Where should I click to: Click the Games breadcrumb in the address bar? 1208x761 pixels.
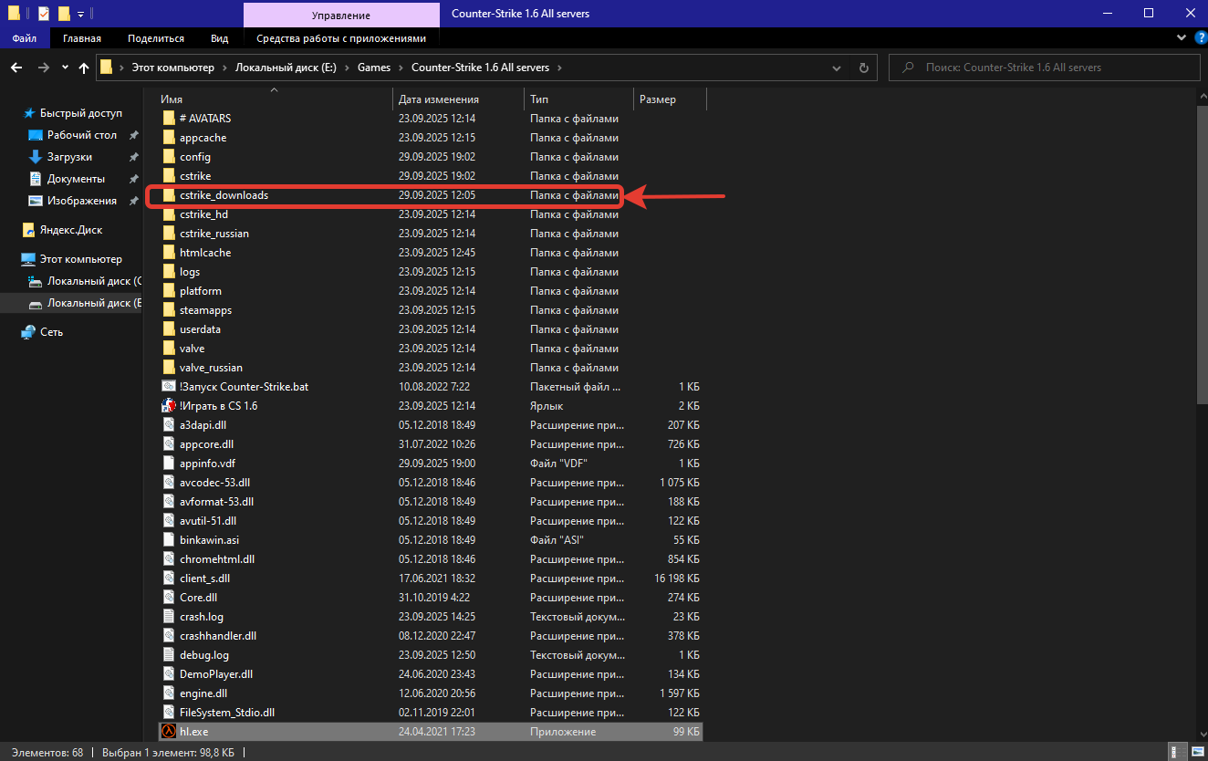point(373,68)
